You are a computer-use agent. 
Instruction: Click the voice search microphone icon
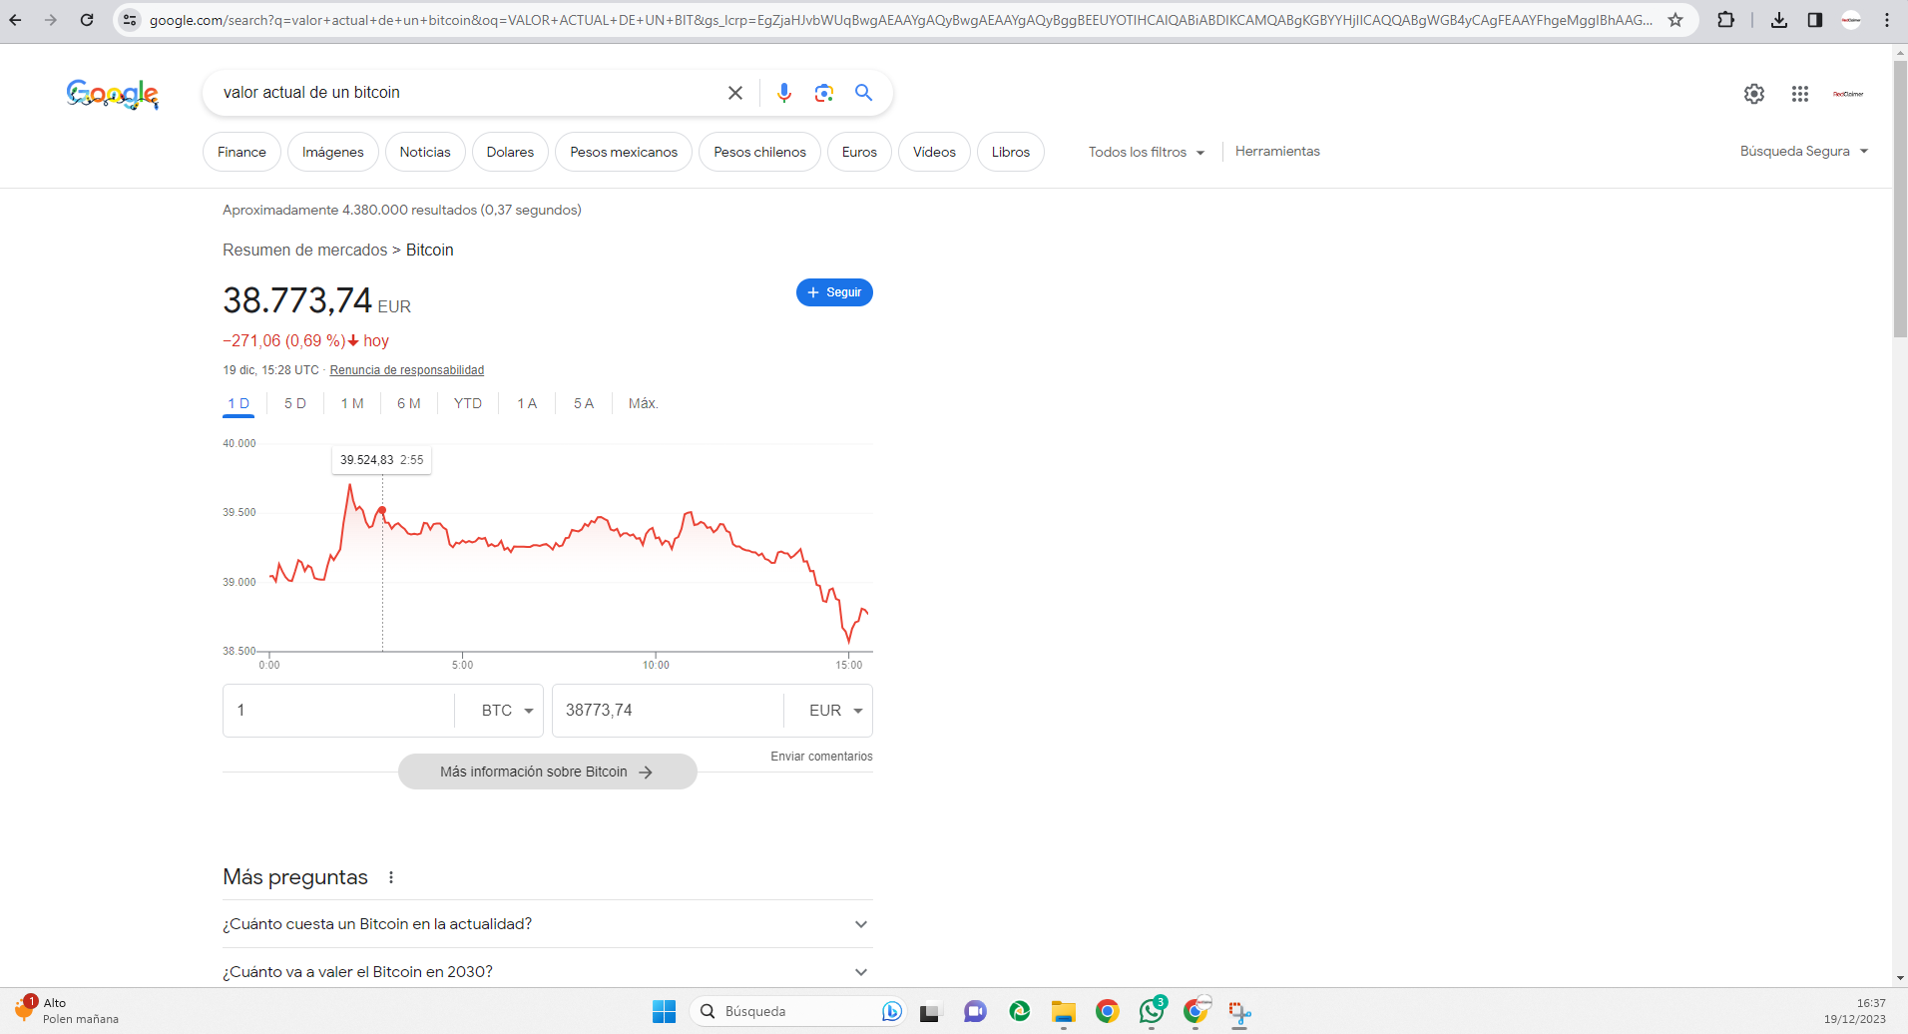click(x=784, y=93)
